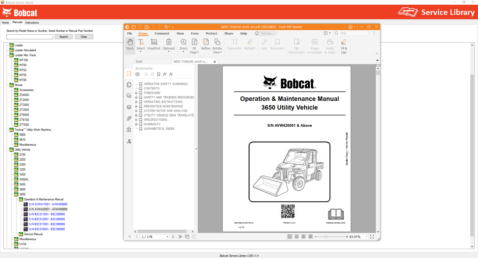The image size is (478, 258).
Task: Click the account user icon in Foxit
Action: [350, 27]
